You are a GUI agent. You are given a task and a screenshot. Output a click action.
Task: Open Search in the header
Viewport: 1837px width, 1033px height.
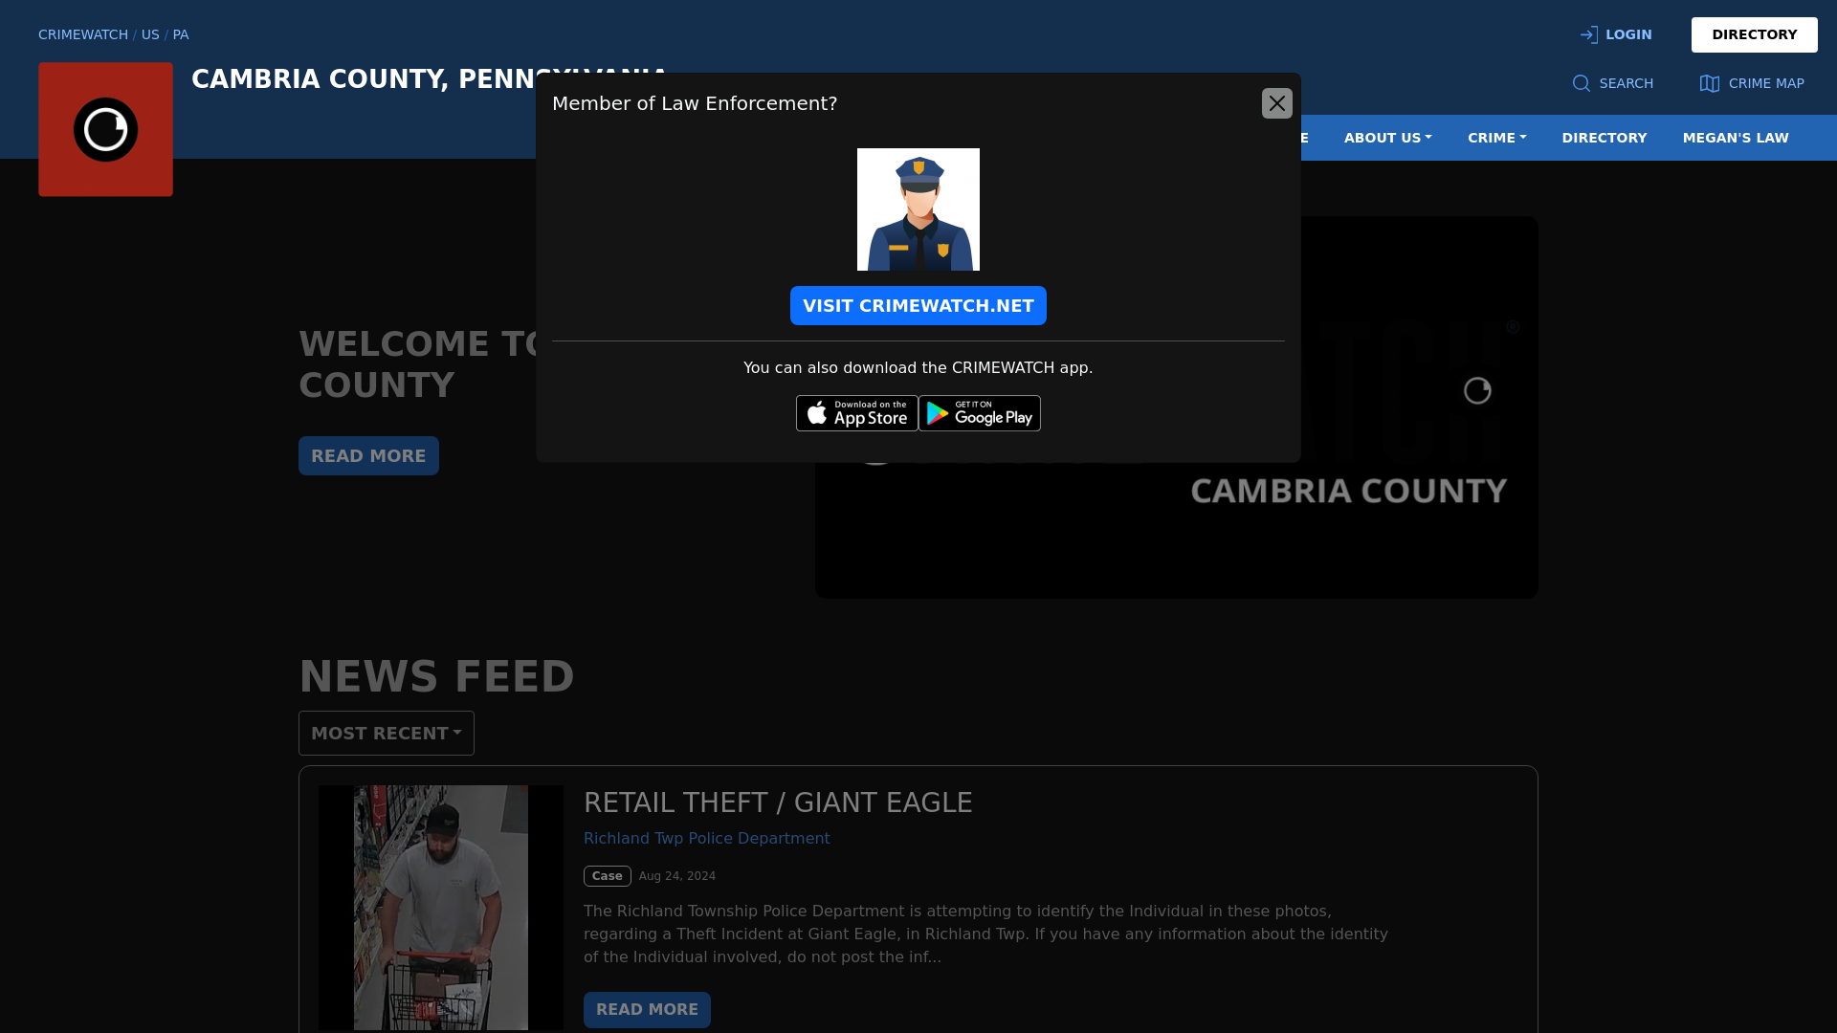point(1613,83)
